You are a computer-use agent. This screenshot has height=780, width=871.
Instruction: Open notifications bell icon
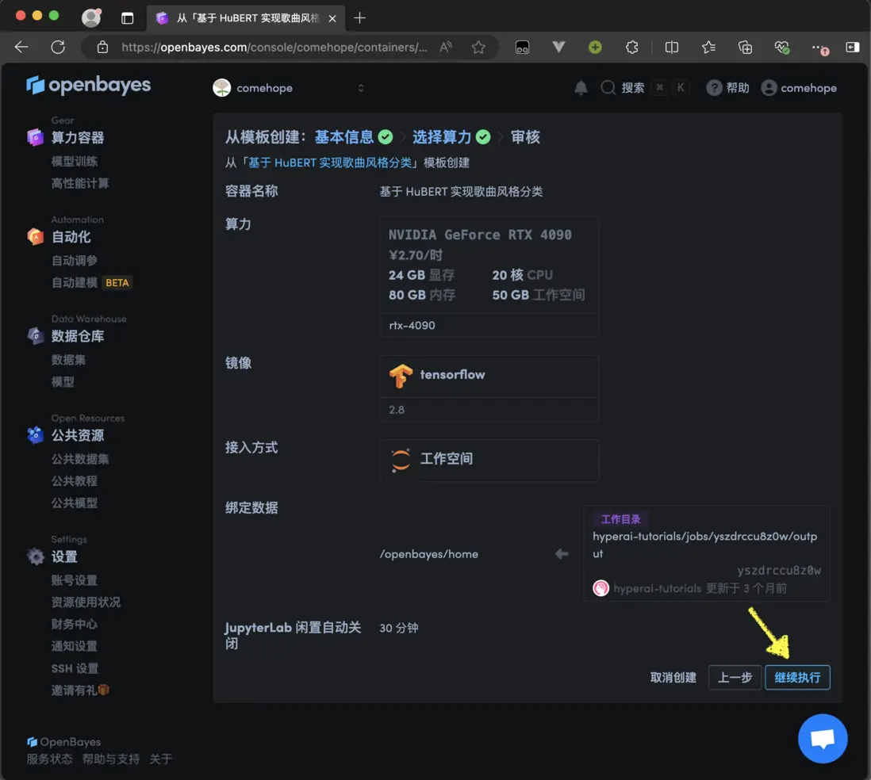point(581,88)
